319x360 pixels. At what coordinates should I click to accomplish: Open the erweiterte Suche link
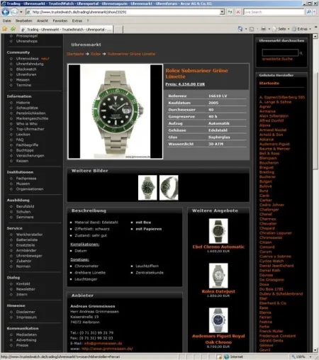point(277,59)
